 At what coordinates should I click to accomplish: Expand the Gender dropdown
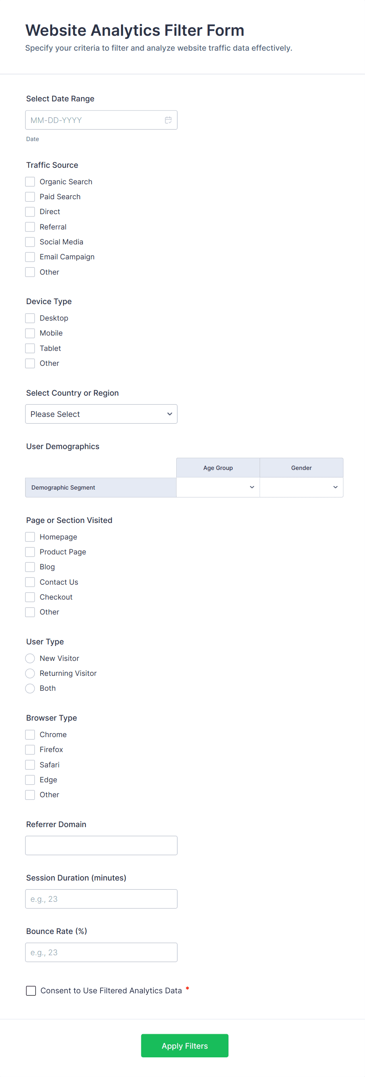[x=301, y=487]
